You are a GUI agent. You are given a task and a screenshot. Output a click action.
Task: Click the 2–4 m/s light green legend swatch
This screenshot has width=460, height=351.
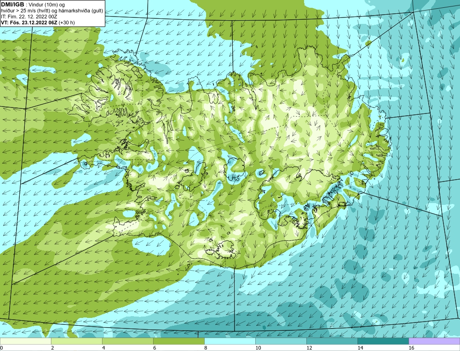click(x=76, y=341)
